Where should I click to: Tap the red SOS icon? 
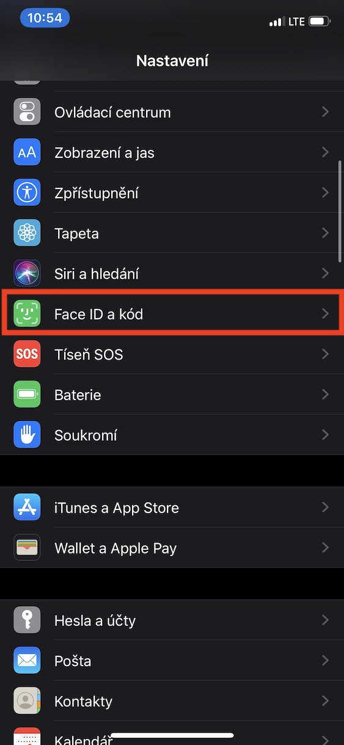tap(27, 354)
